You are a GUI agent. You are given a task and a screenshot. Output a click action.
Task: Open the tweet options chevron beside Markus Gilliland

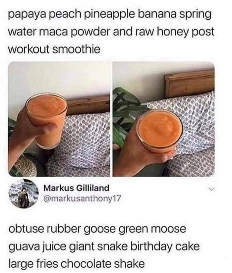tap(210, 189)
